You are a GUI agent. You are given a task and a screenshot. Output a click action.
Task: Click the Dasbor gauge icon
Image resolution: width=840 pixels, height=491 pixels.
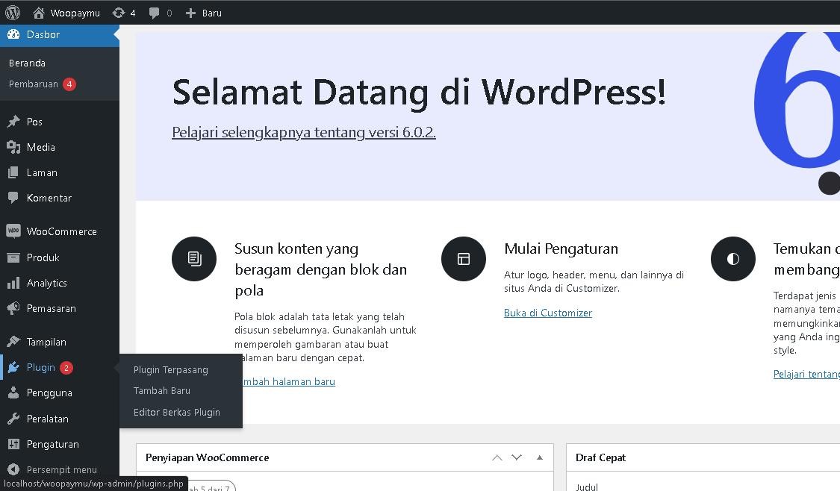pos(13,34)
